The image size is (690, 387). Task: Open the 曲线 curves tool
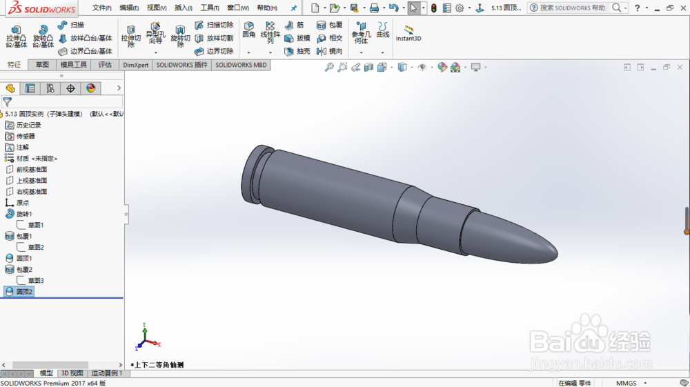tap(382, 30)
